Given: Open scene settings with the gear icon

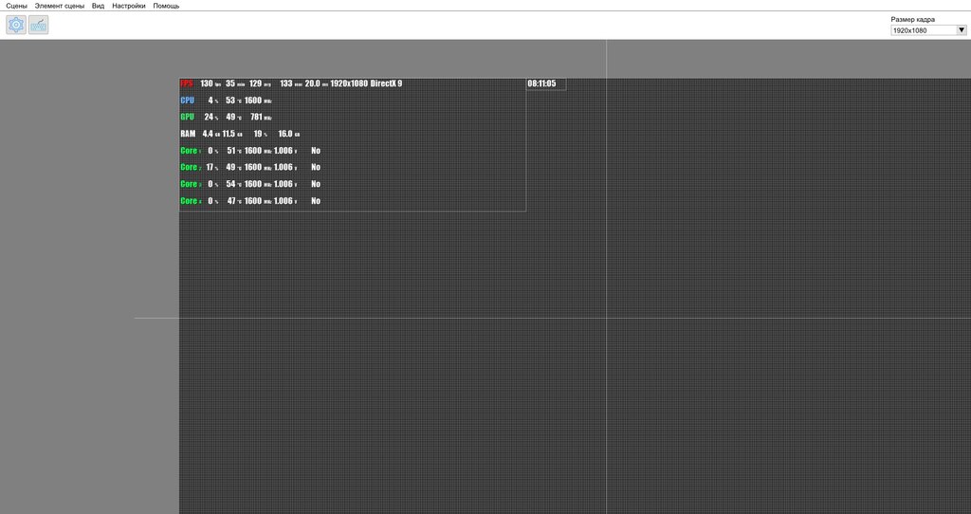Looking at the screenshot, I should (x=16, y=25).
